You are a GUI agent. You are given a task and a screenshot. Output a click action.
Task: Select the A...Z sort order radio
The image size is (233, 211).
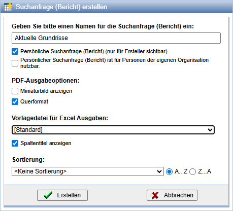coord(169,172)
